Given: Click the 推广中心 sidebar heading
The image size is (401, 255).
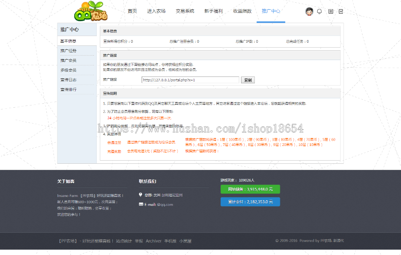Looking at the screenshot, I should (70, 30).
